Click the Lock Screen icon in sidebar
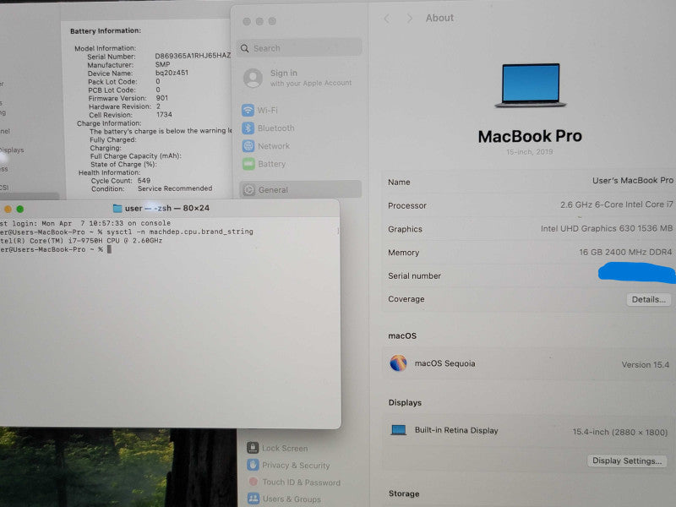The image size is (676, 507). tap(253, 448)
